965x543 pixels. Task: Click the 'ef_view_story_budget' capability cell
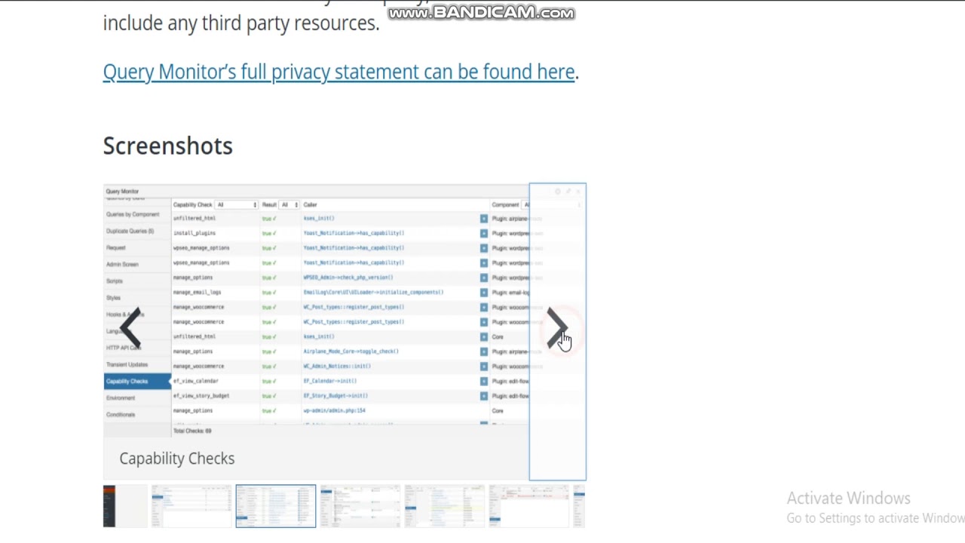click(201, 396)
